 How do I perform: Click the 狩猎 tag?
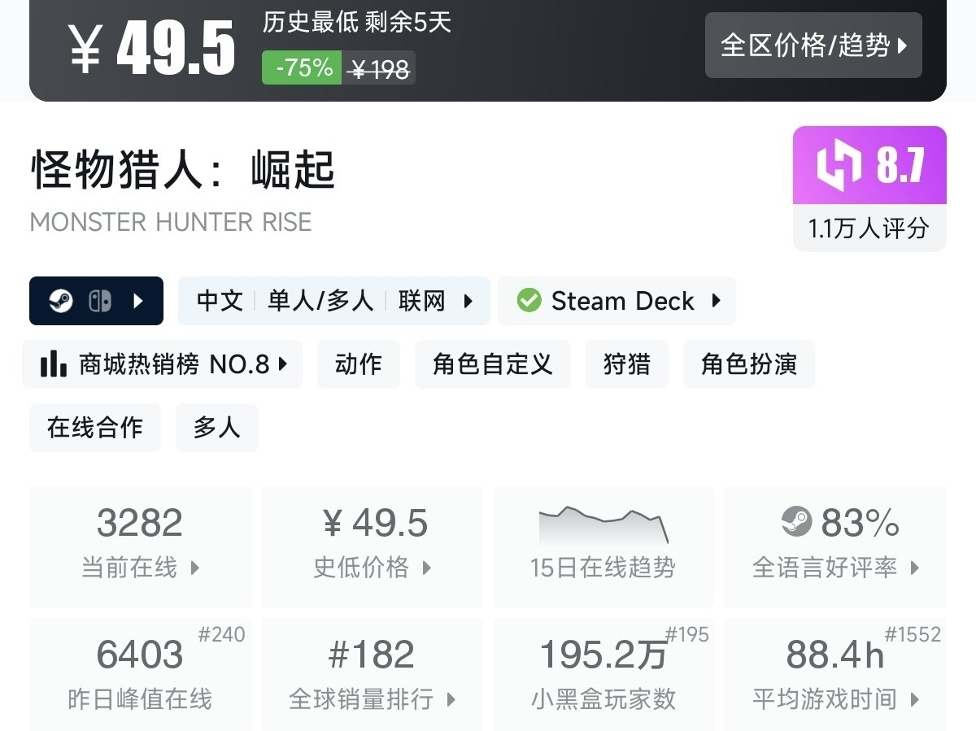coord(626,364)
